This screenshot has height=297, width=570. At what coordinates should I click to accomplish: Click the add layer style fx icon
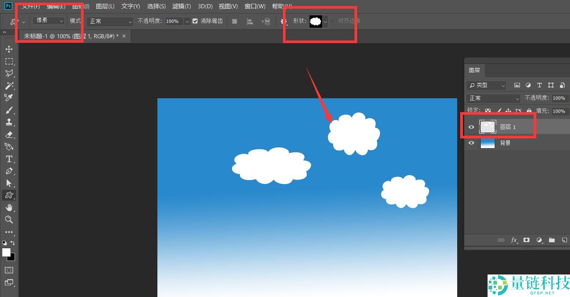tap(514, 240)
